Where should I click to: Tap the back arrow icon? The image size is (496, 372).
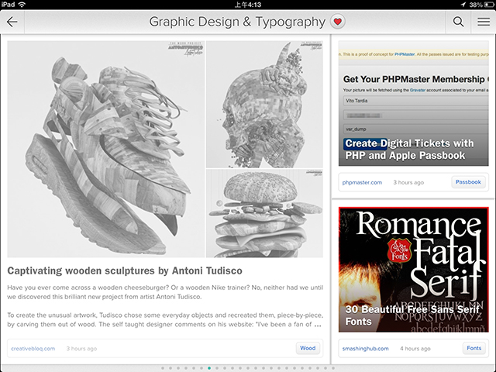coord(12,22)
